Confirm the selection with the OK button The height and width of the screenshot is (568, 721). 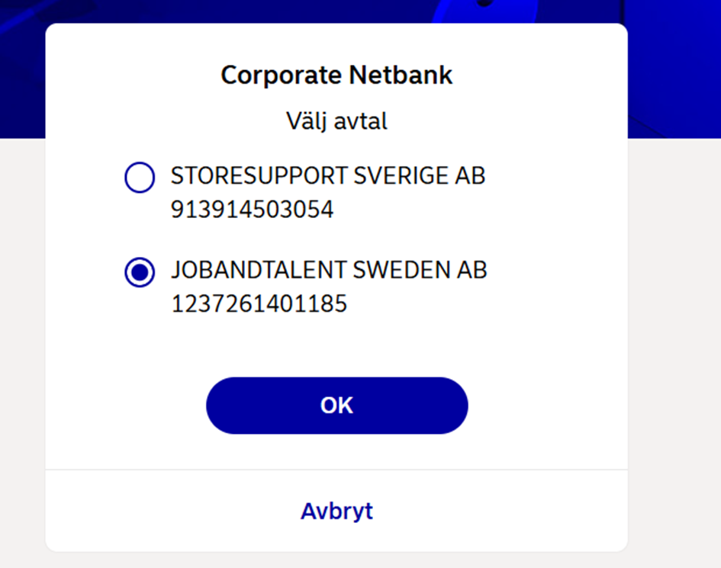tap(336, 406)
